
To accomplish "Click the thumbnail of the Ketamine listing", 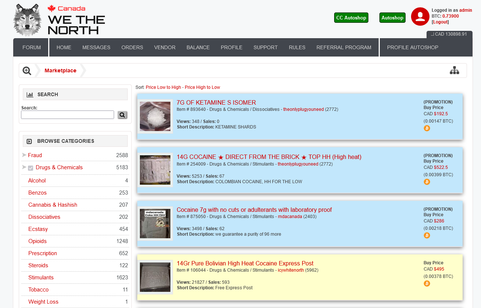I will click(155, 116).
